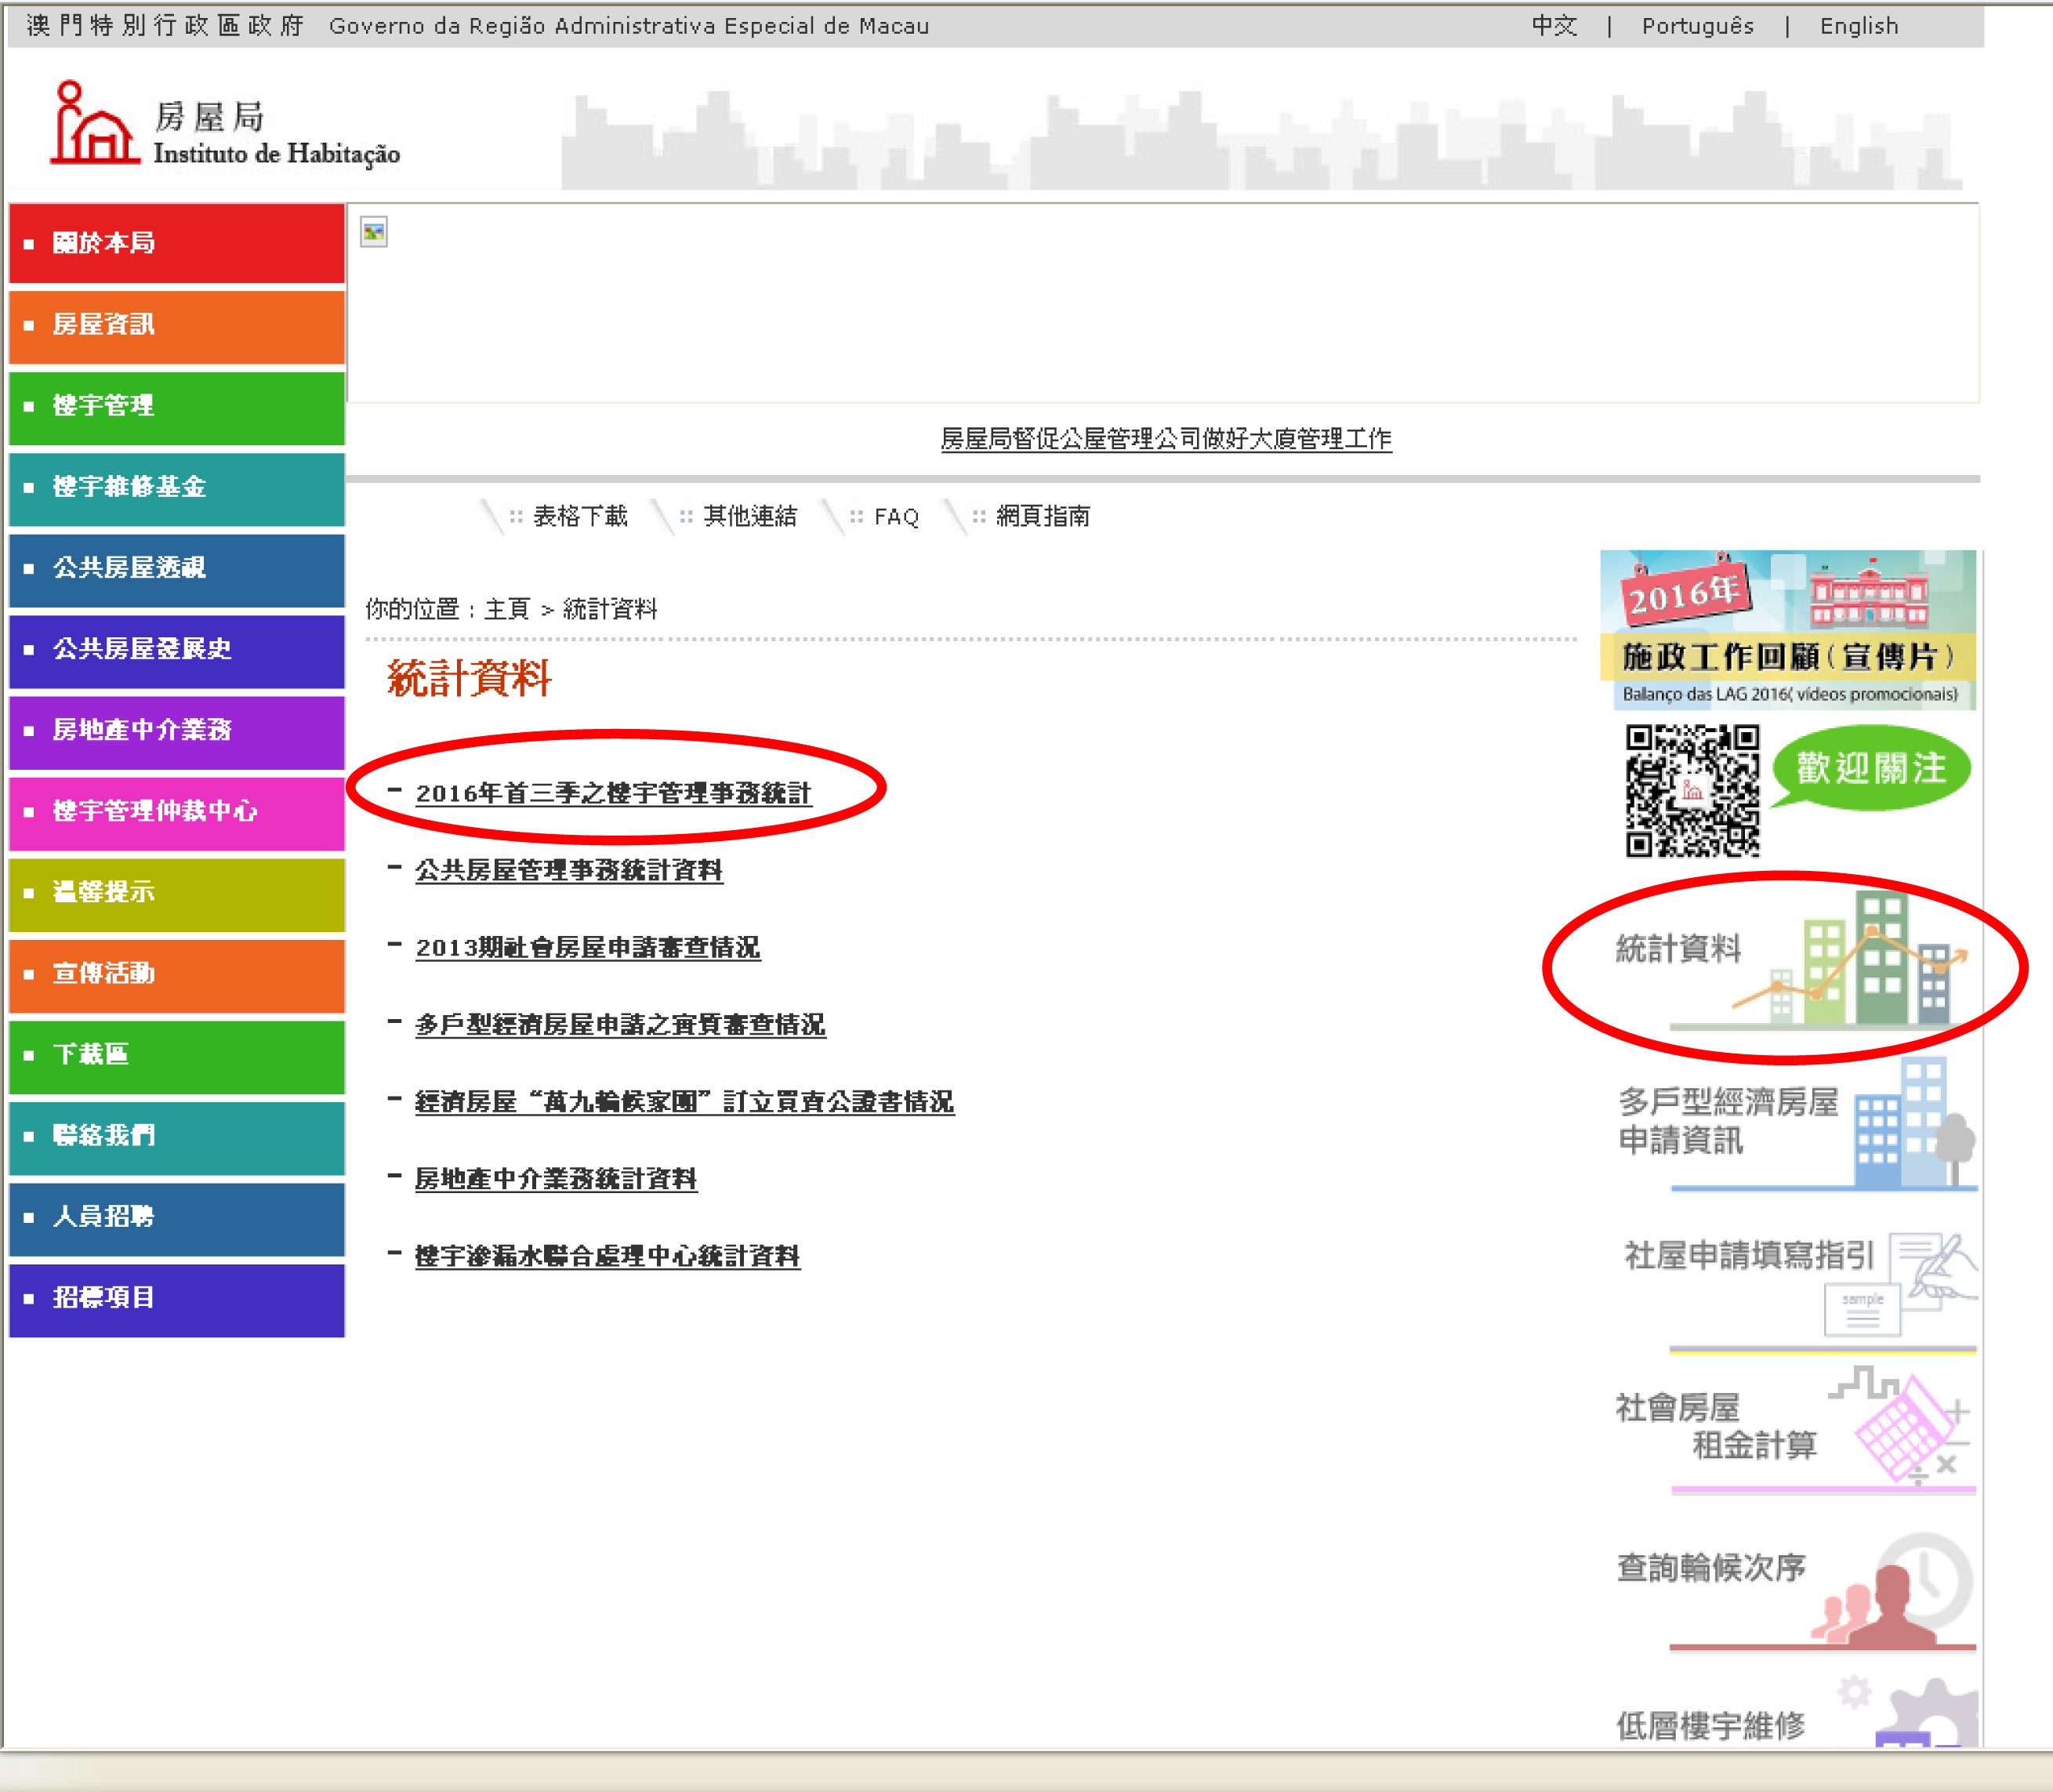The image size is (2053, 1792).
Task: Open 2016年首三季之樓宇管理事務統計 link
Action: 613,794
